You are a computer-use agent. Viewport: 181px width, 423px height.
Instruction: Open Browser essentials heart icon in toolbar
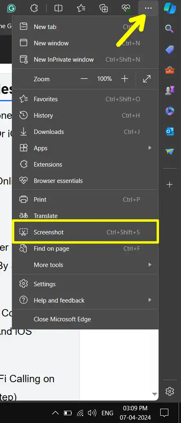[126, 8]
